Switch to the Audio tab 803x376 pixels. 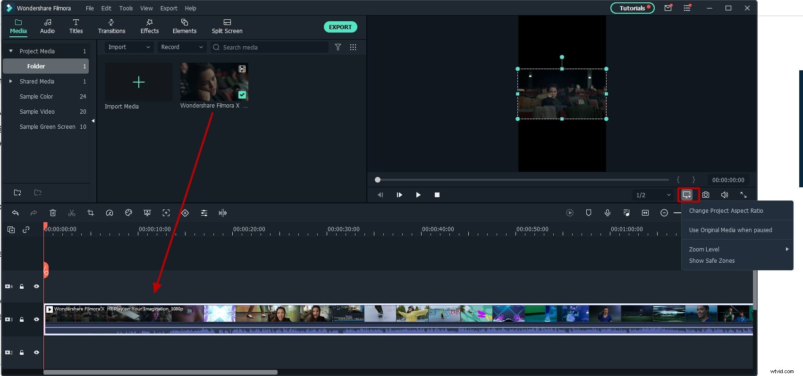click(x=47, y=26)
